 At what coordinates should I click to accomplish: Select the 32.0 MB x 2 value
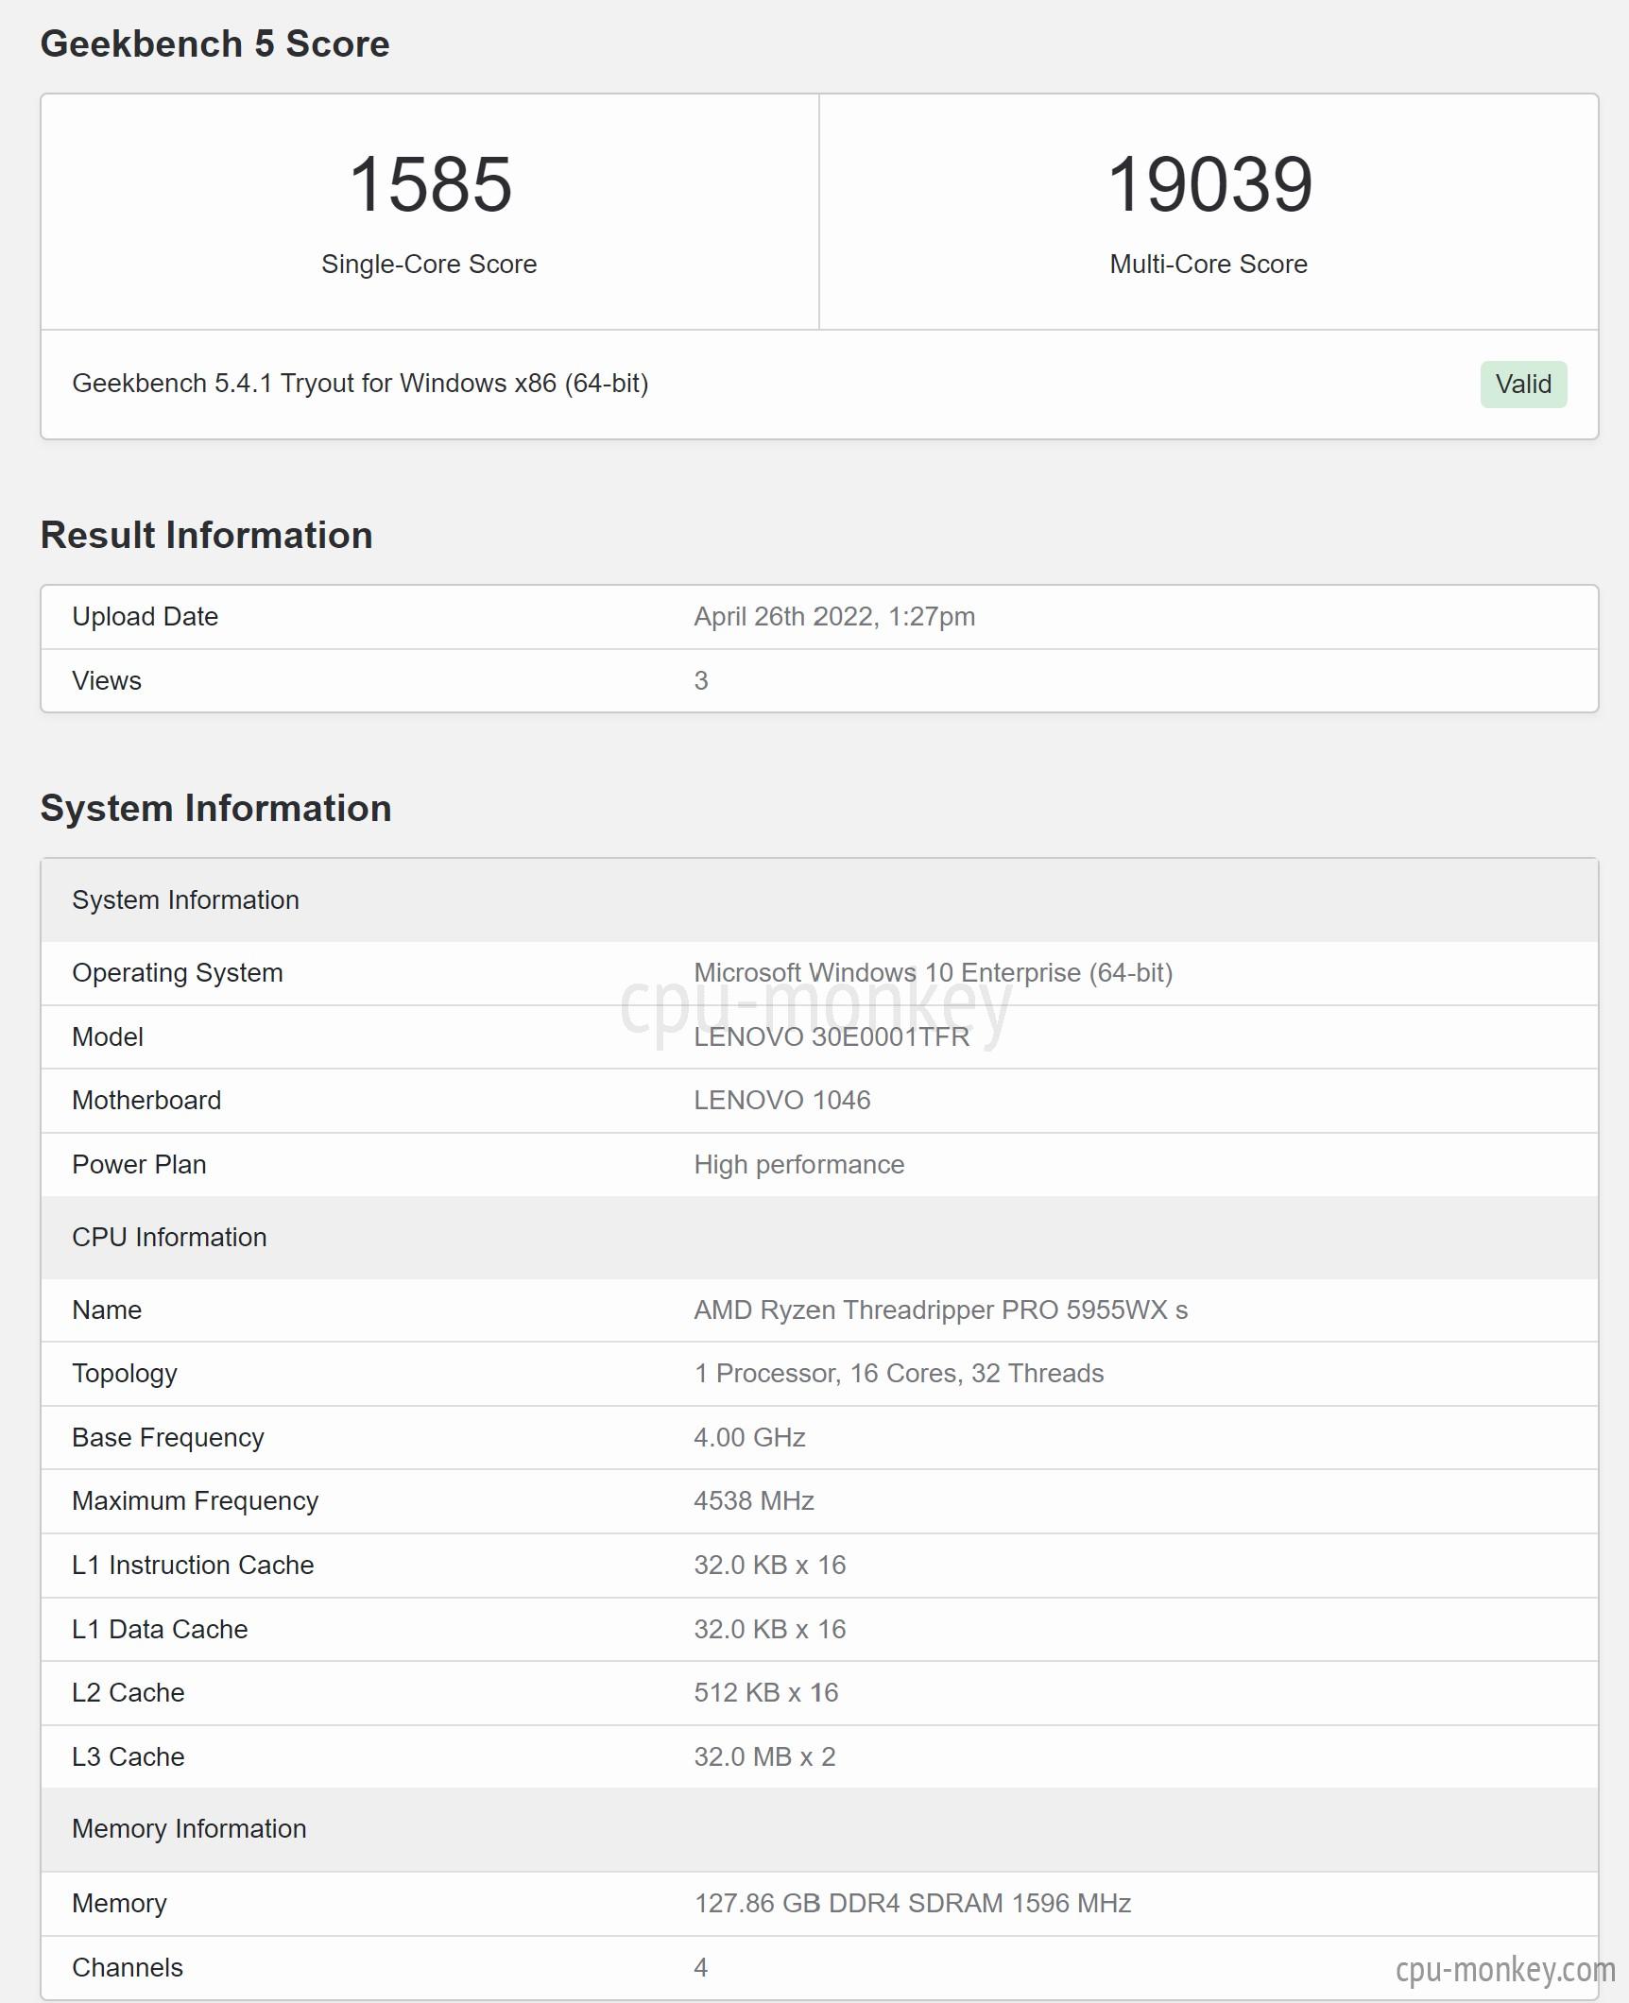[x=765, y=1757]
